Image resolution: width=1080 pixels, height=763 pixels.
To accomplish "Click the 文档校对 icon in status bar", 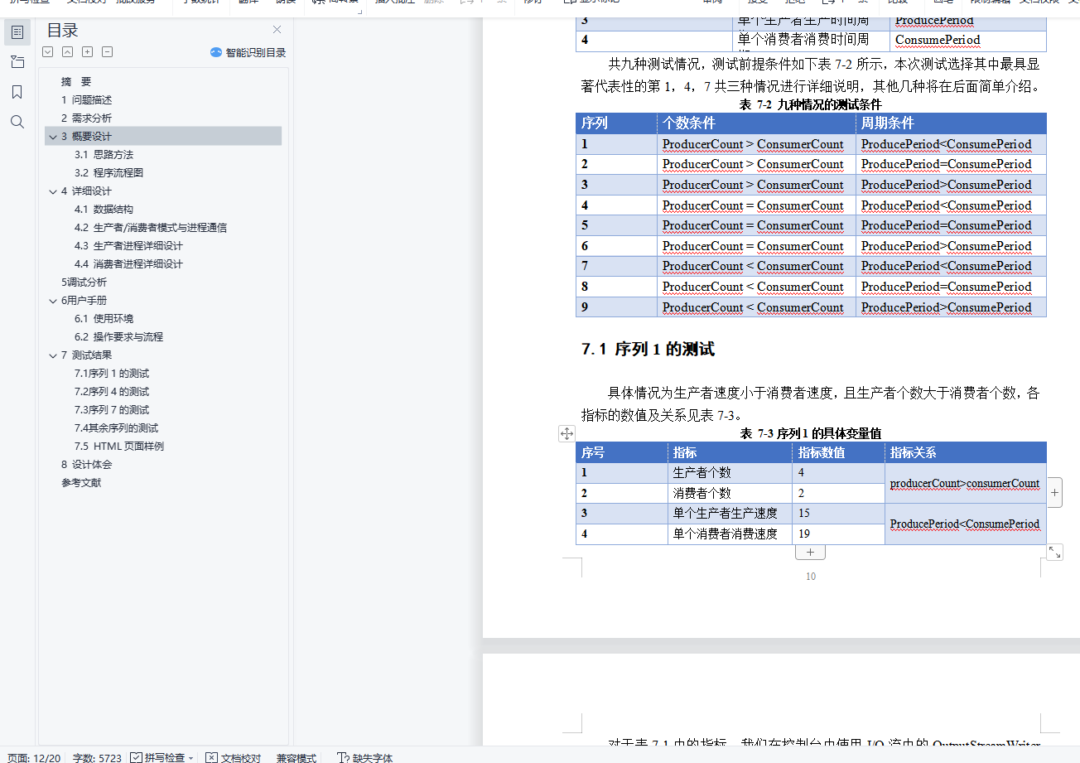I will [211, 757].
